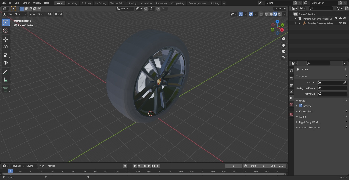Click the current frame number field
Screen dimensions: 349x180
[x=234, y=166]
